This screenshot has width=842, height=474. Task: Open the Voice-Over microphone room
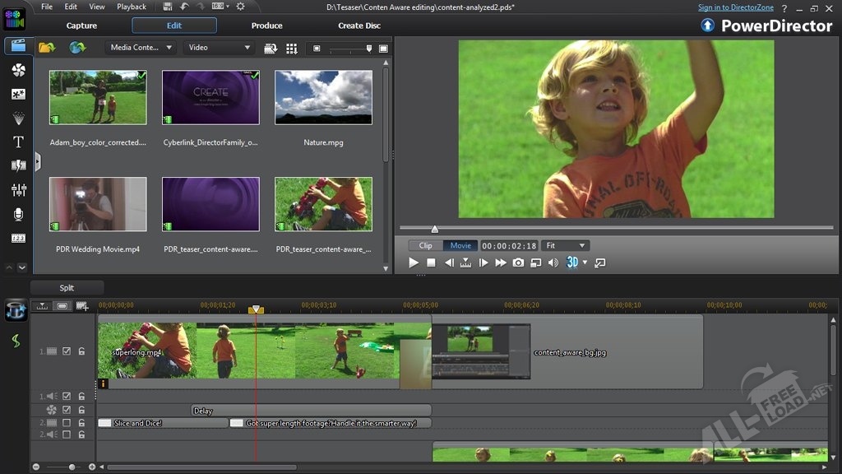[x=18, y=214]
